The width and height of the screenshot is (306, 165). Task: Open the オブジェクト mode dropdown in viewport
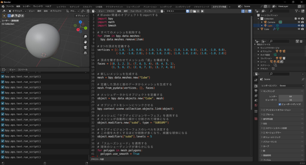[x=17, y=11]
